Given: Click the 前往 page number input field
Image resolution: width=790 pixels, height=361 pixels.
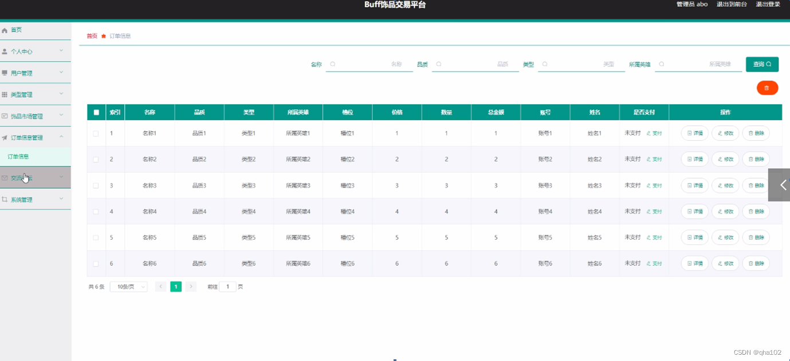Looking at the screenshot, I should [227, 286].
